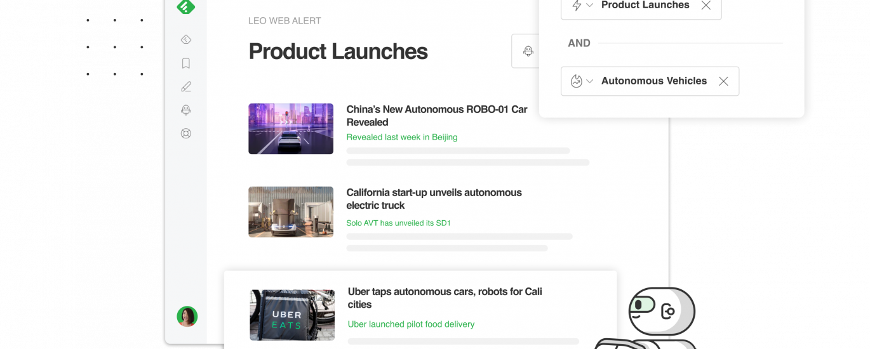Expand the Product Launches chip chevron
This screenshot has height=349, width=870.
(x=589, y=6)
